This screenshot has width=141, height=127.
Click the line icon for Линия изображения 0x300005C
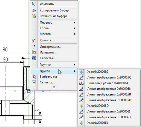(81, 78)
